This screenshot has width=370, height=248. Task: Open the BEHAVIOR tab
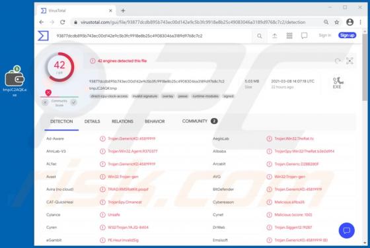pyautogui.click(x=155, y=121)
